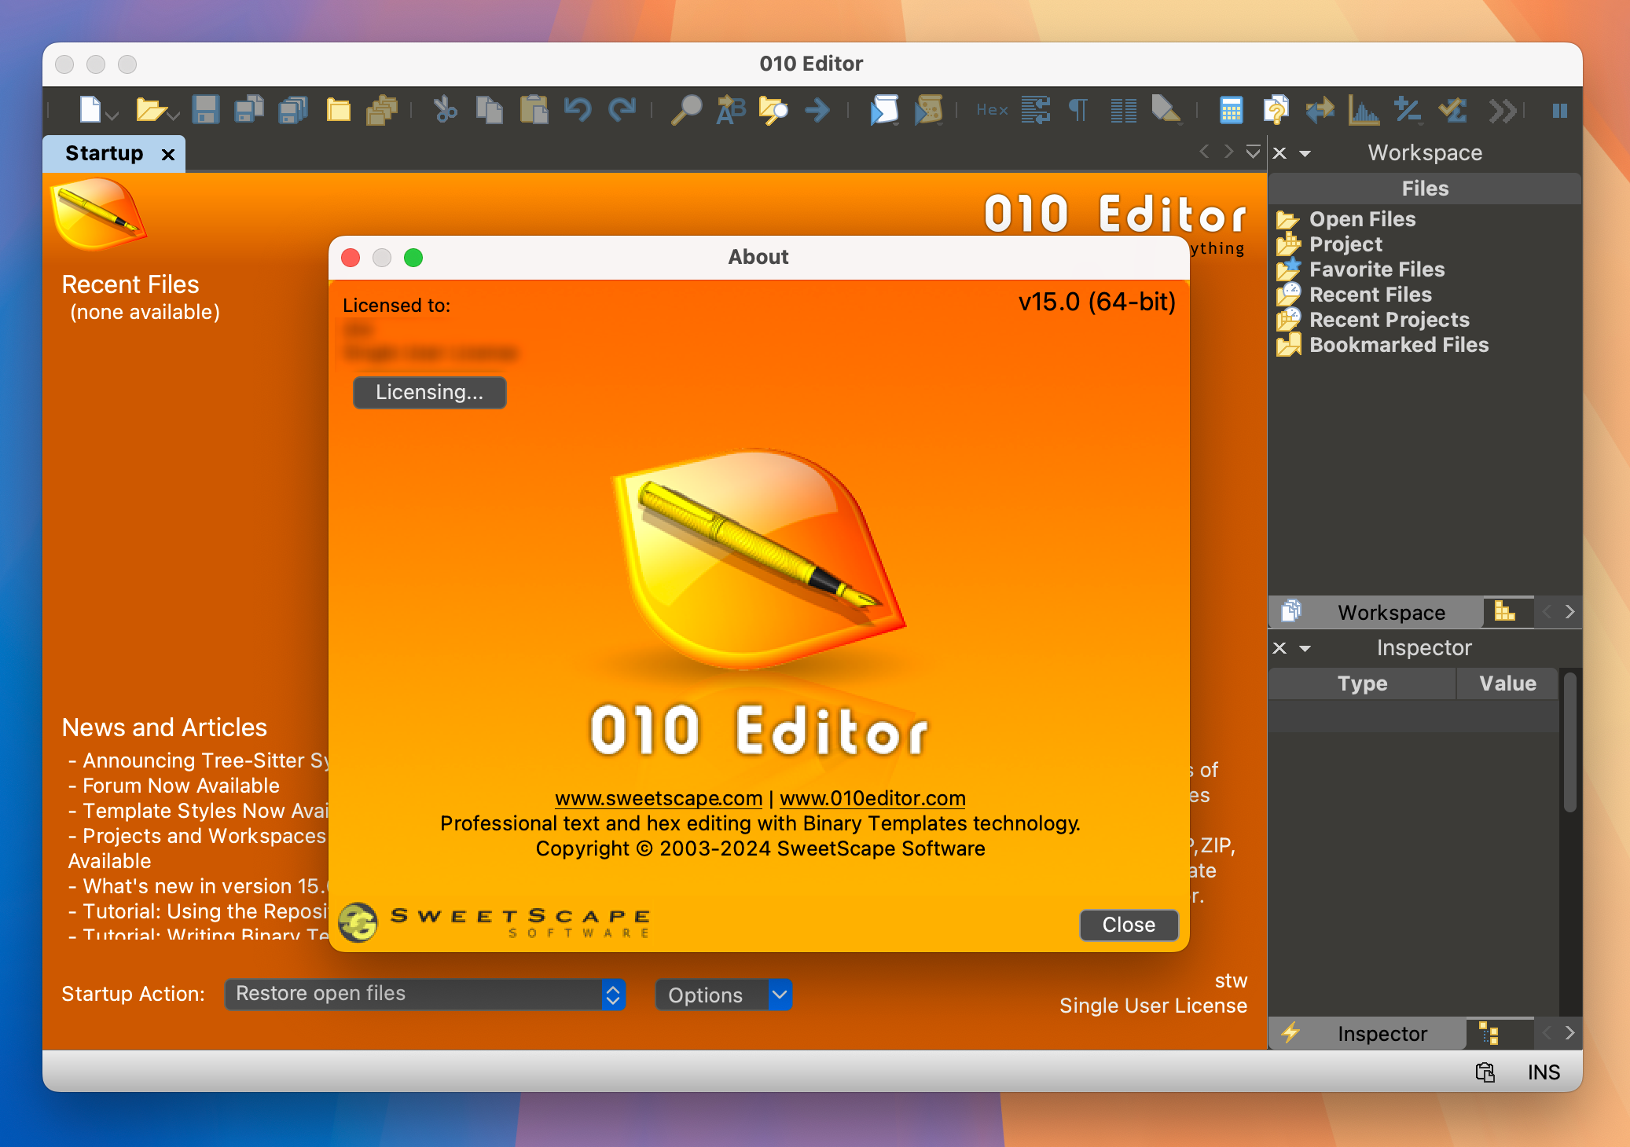Toggle show whitespace pilcrow icon
This screenshot has height=1147, width=1630.
1078,110
